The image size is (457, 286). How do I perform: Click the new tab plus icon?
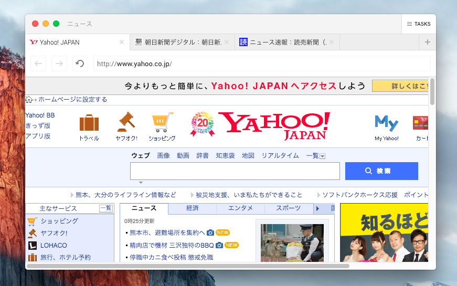click(x=428, y=42)
